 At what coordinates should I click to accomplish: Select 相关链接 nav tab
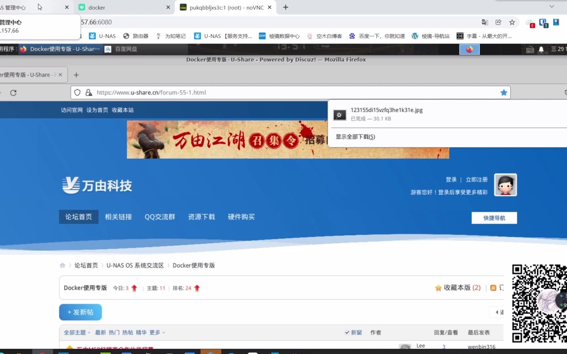118,217
